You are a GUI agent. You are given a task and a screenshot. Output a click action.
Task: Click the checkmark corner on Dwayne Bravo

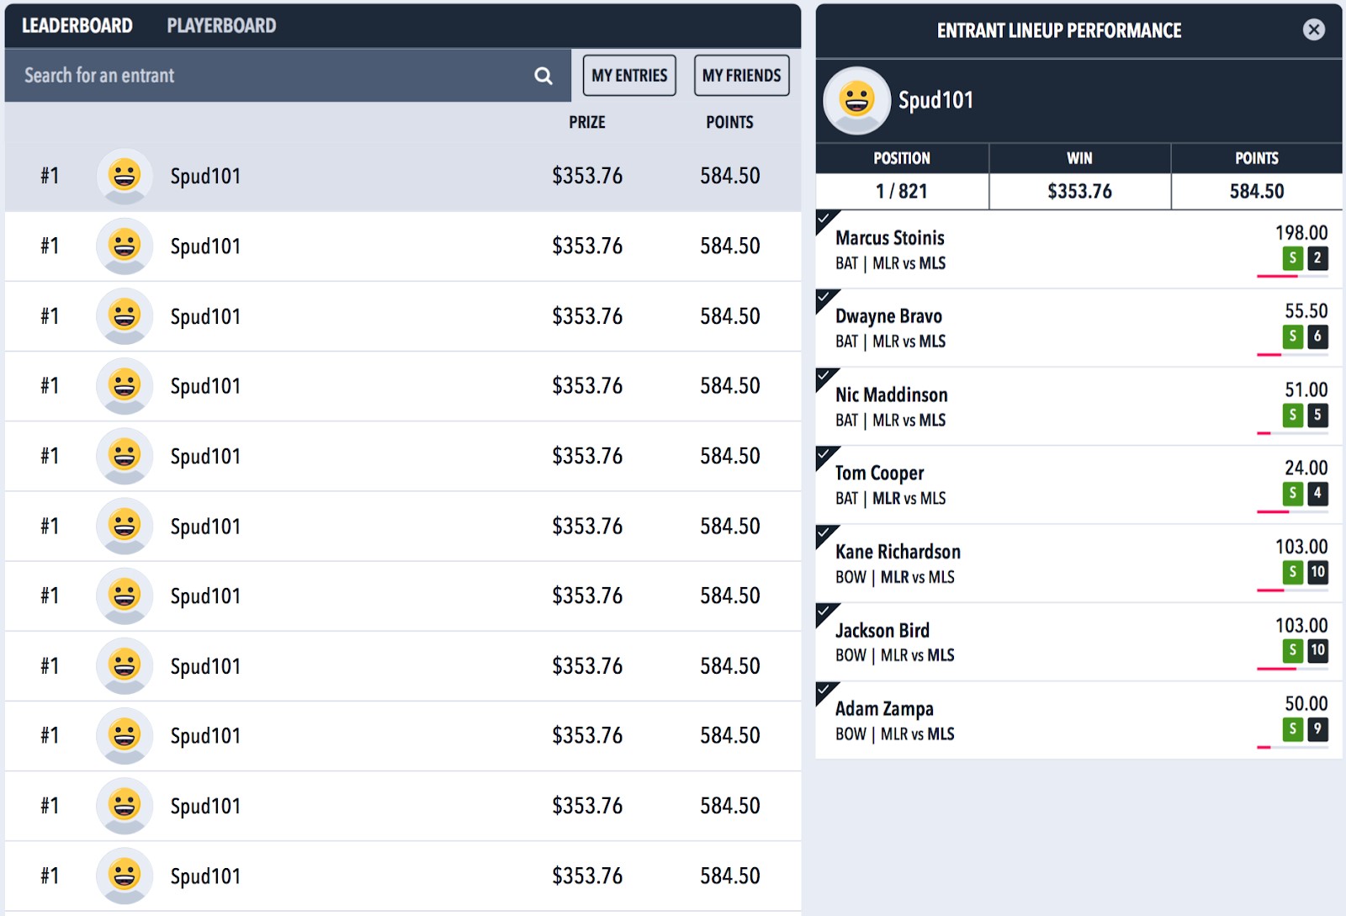825,299
